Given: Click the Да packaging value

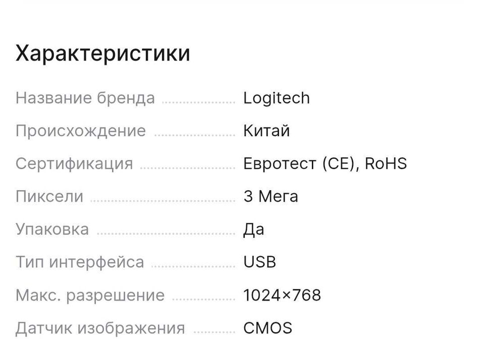Looking at the screenshot, I should 253,229.
